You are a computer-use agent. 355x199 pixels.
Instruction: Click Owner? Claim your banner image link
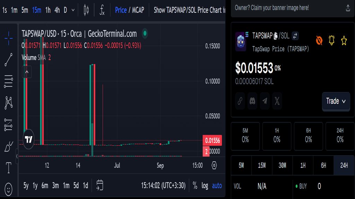click(x=272, y=8)
